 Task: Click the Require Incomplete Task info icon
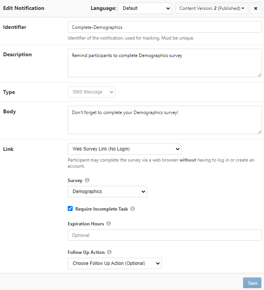click(132, 209)
